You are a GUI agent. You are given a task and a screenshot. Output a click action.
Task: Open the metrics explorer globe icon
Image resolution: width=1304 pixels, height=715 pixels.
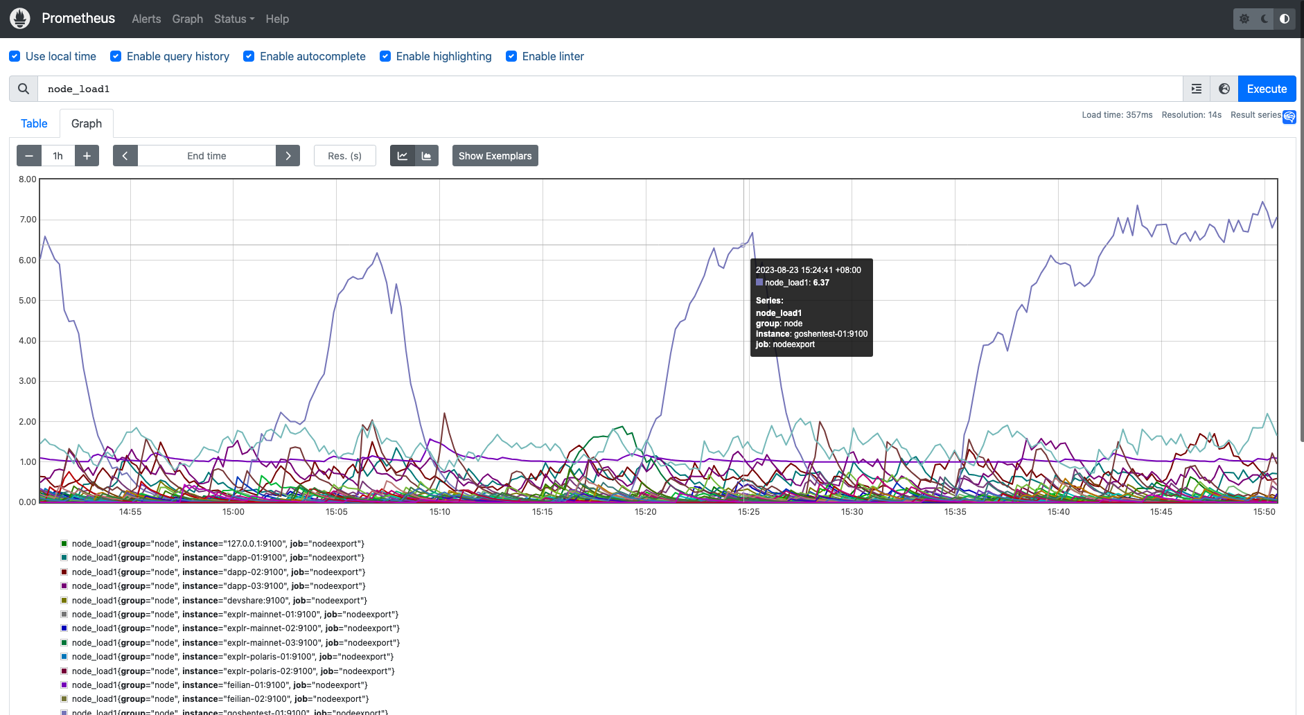pyautogui.click(x=1224, y=89)
